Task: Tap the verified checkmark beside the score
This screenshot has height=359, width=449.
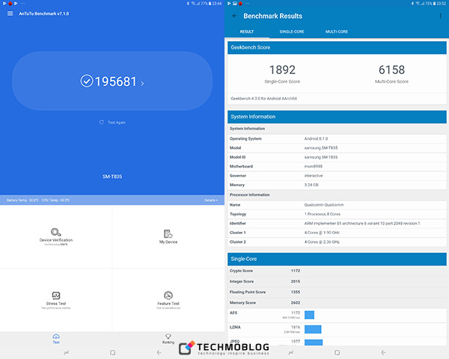Action: tap(87, 81)
